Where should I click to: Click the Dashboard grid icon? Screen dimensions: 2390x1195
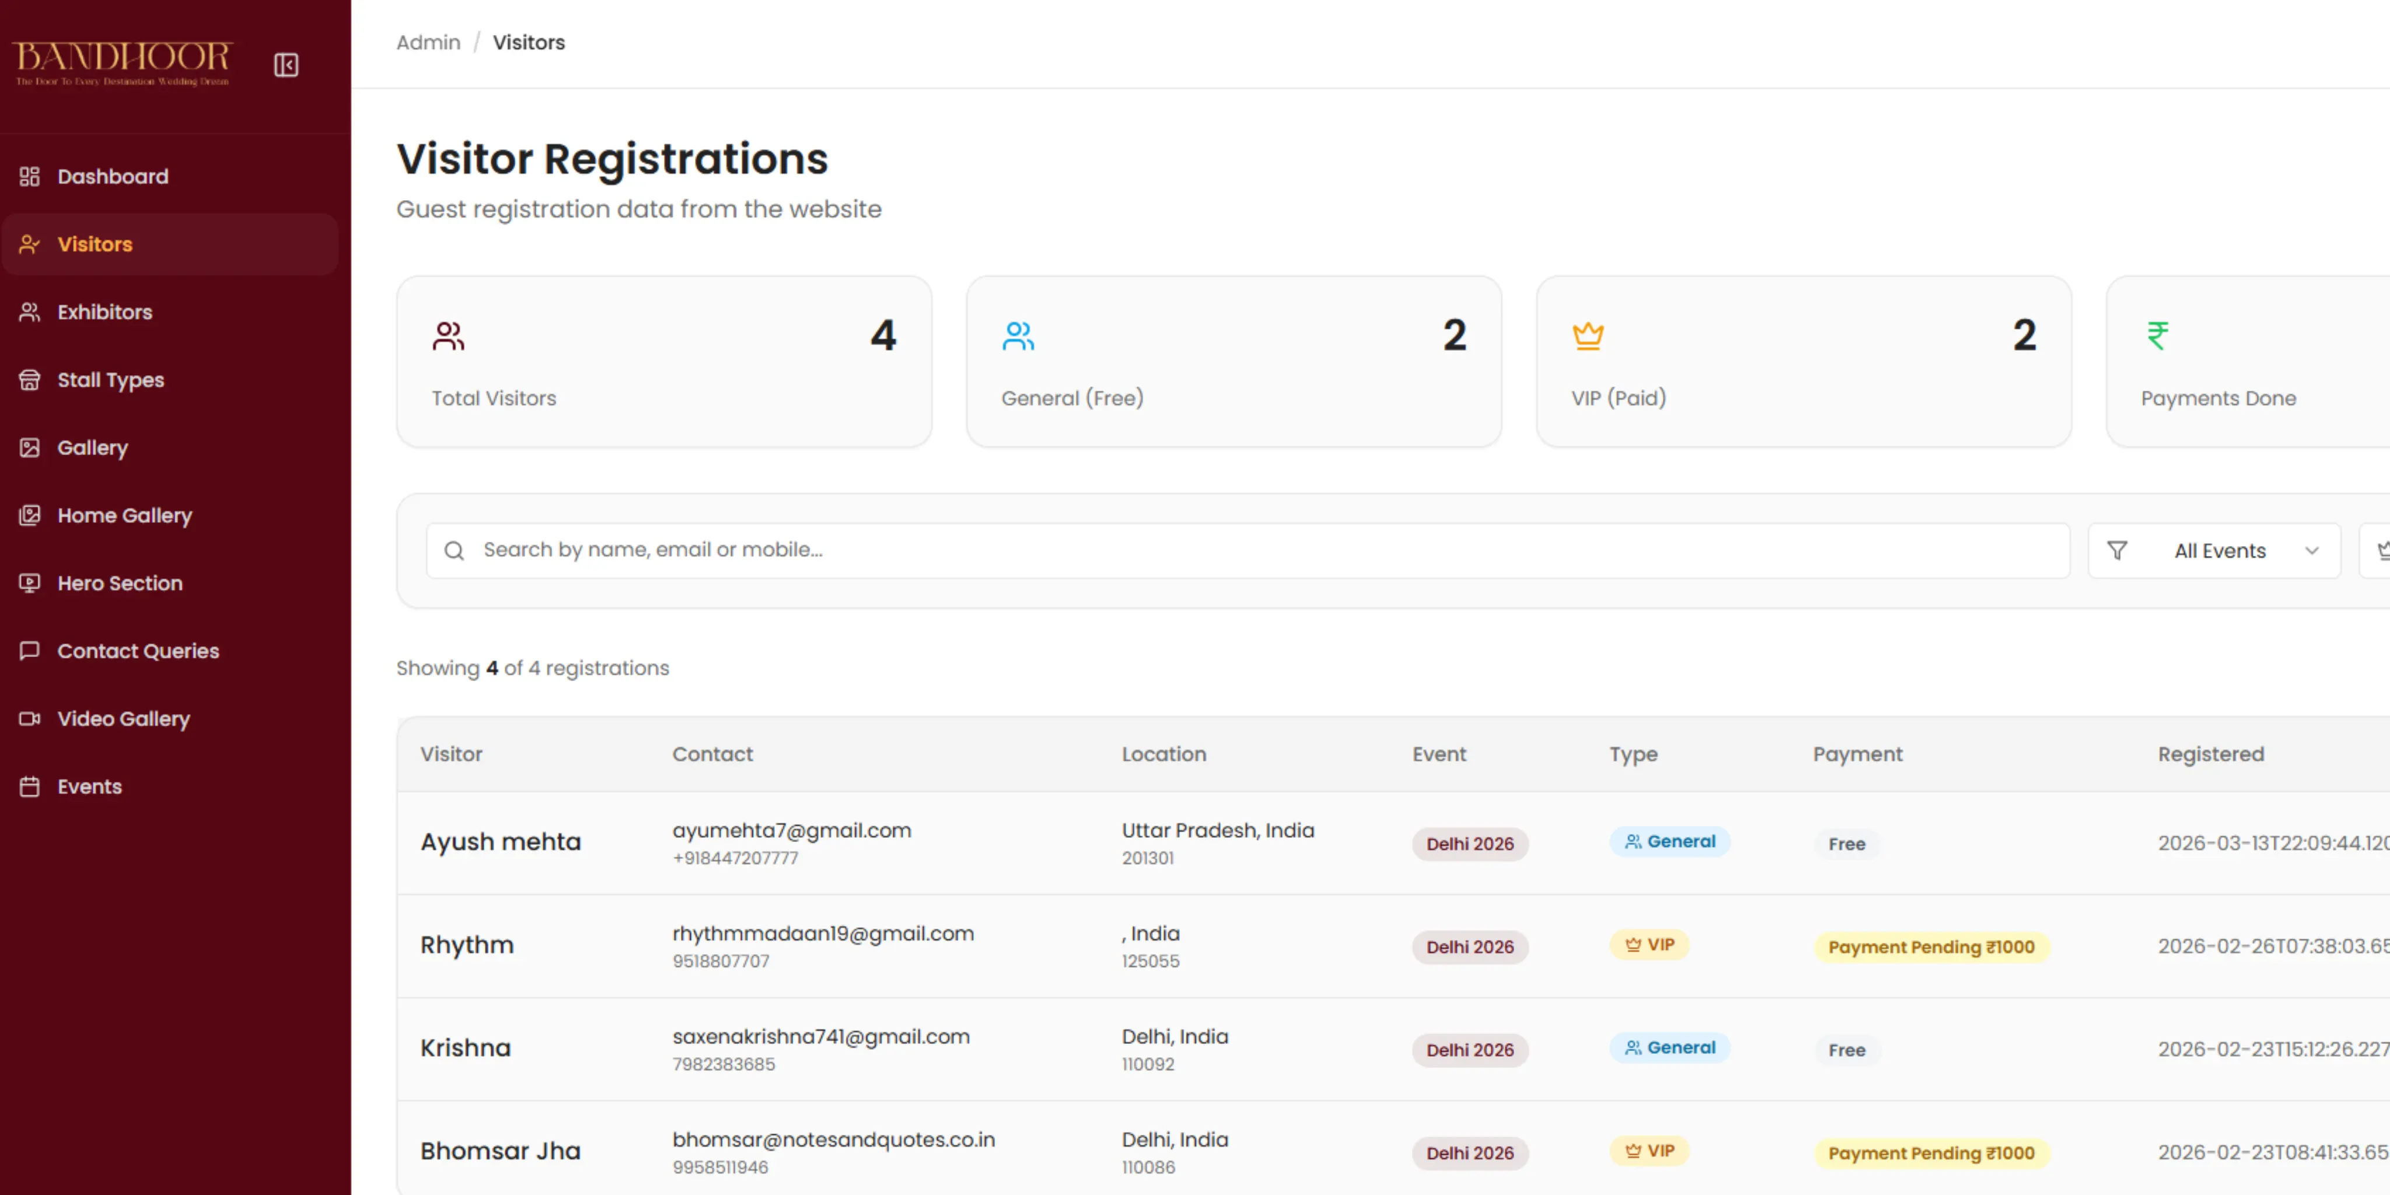pyautogui.click(x=30, y=176)
